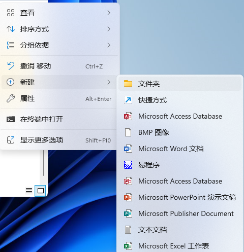244x252 pixels.
Task: Click the terminal icon beside 在终端中打开
Action: pyautogui.click(x=11, y=119)
